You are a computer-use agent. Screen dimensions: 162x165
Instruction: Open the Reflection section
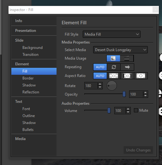click(x=31, y=92)
